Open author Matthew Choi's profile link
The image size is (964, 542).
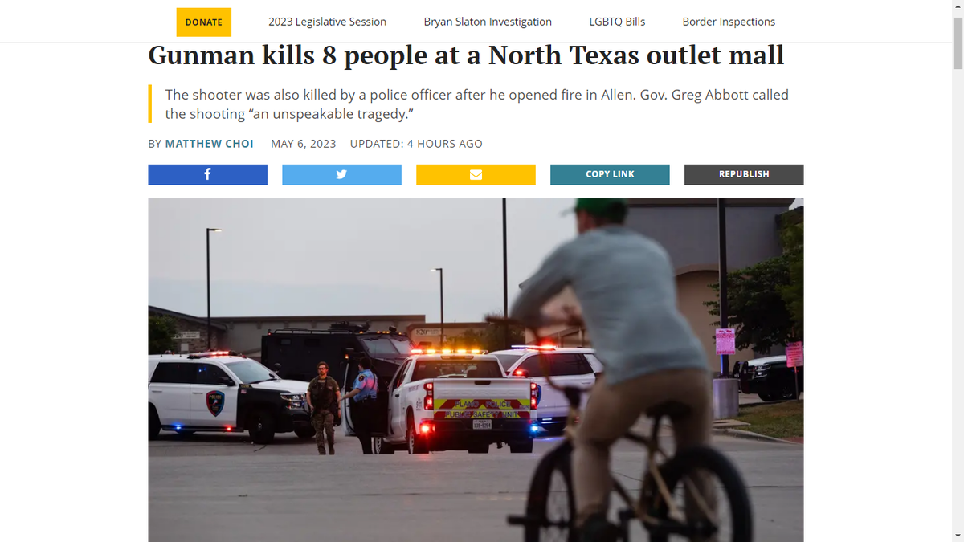(209, 144)
